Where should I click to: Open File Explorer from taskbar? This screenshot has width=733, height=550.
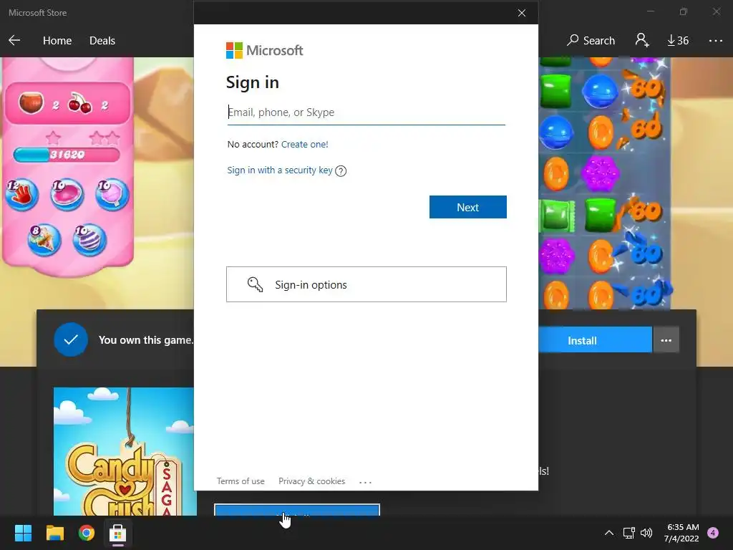(54, 533)
